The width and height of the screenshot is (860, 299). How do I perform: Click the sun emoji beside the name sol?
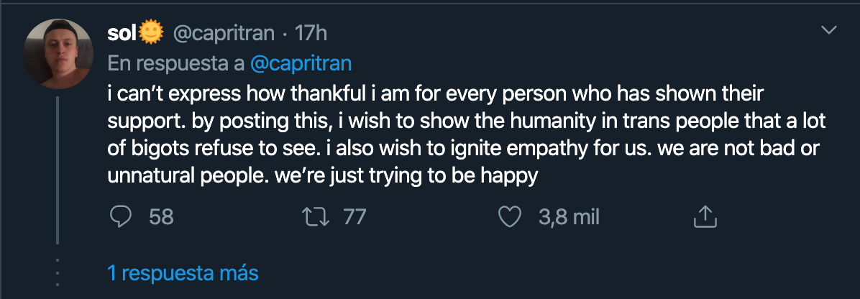tap(151, 33)
